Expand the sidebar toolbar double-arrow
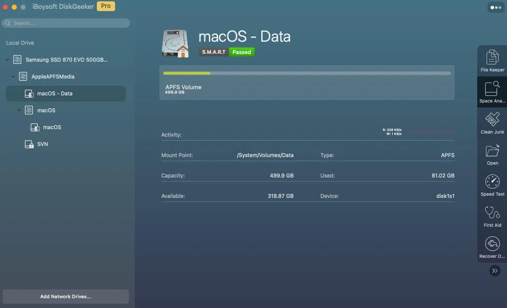The height and width of the screenshot is (308, 507). (495, 271)
